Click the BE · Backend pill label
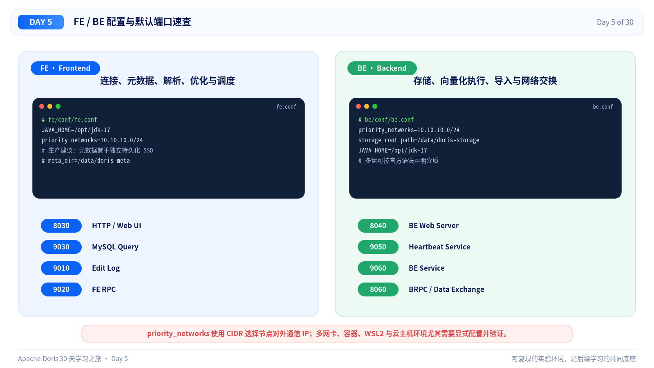The height and width of the screenshot is (368, 654). [x=382, y=68]
